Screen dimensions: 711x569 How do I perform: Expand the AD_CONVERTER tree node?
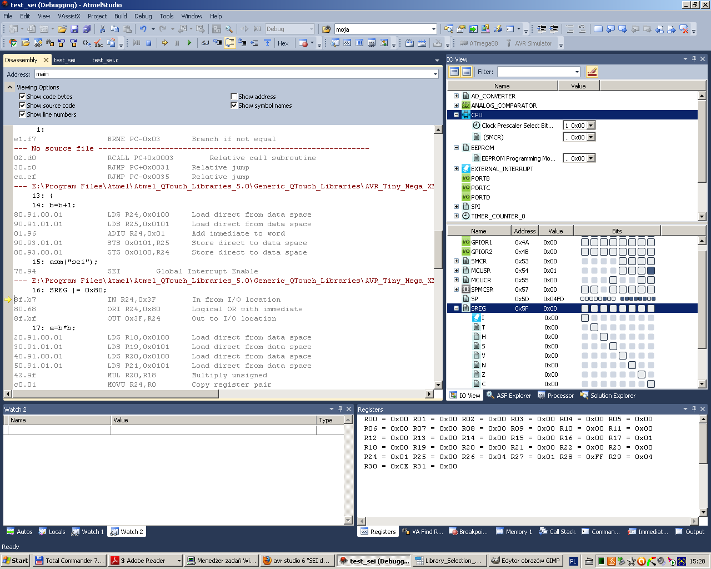click(x=456, y=96)
